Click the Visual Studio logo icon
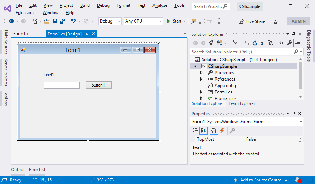Viewport: 315px width, 184px height. pyautogui.click(x=8, y=9)
